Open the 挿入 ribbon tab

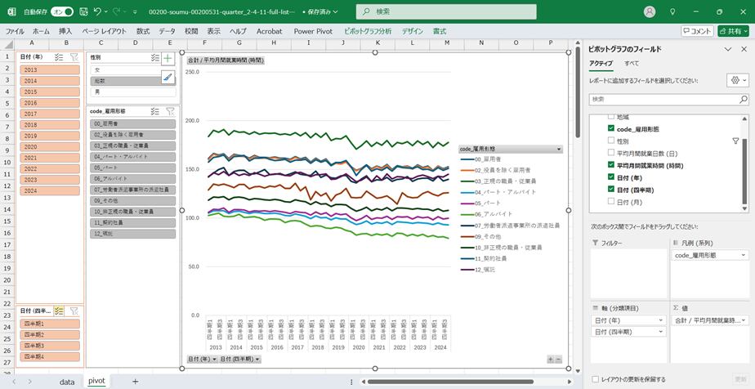(x=65, y=31)
